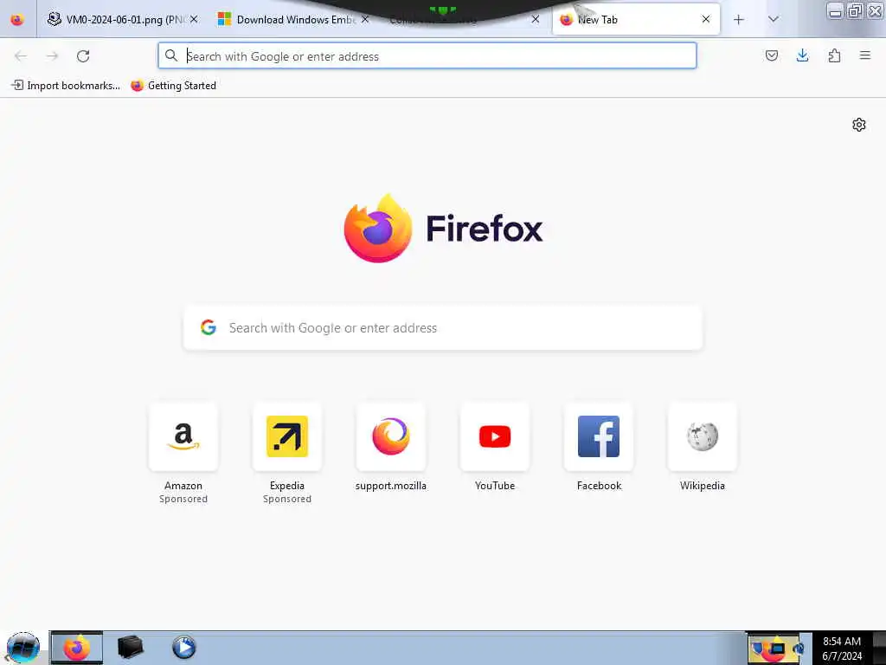Restore down the Firefox window
Viewport: 886px width, 665px height.
pyautogui.click(x=855, y=10)
